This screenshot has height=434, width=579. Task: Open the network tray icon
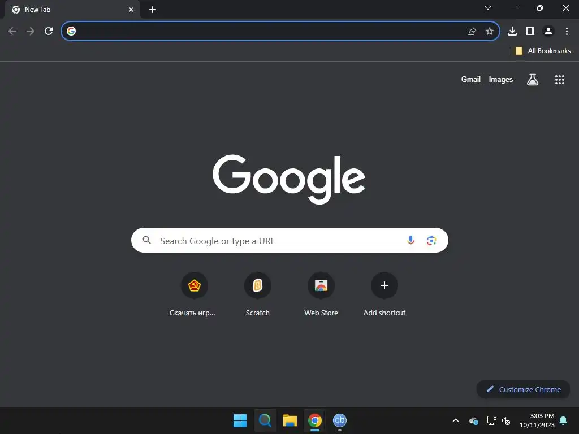tap(491, 420)
